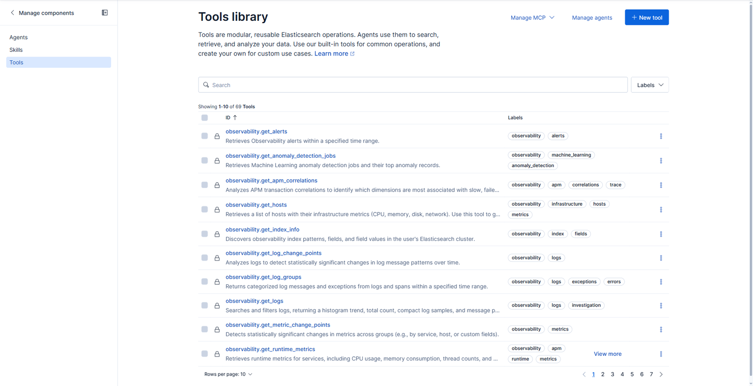
Task: Check the observability.get_apm_correlations row checkbox
Action: click(x=205, y=185)
